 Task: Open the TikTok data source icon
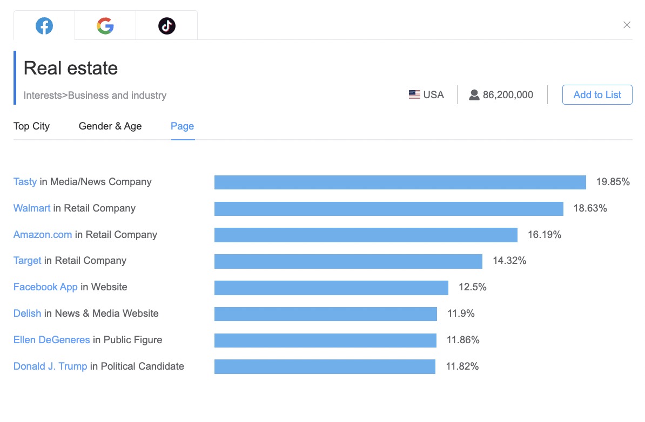pos(166,25)
